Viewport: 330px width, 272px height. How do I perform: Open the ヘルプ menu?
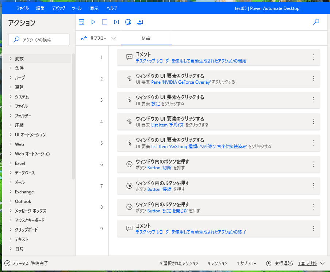[112, 8]
